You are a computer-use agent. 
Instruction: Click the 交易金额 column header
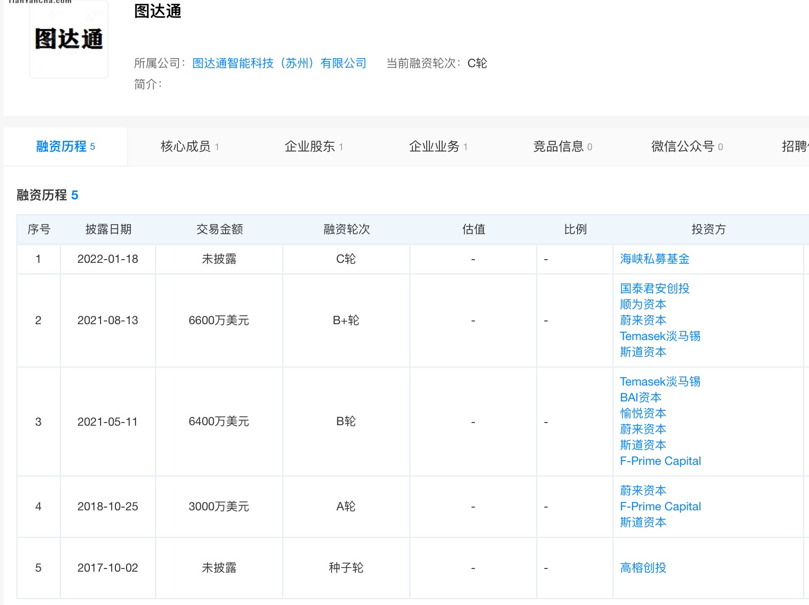[219, 230]
